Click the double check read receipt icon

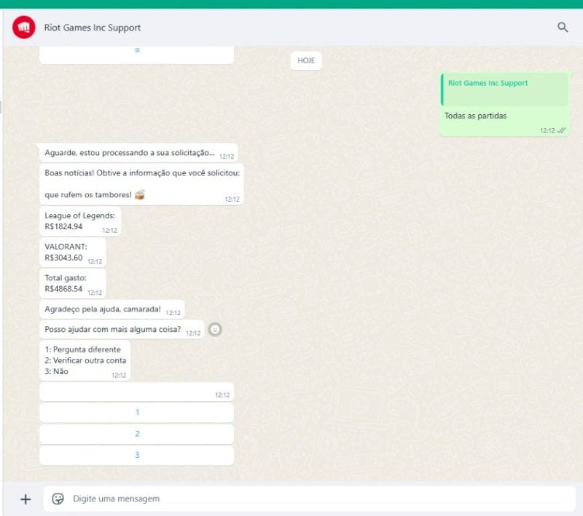pos(561,130)
